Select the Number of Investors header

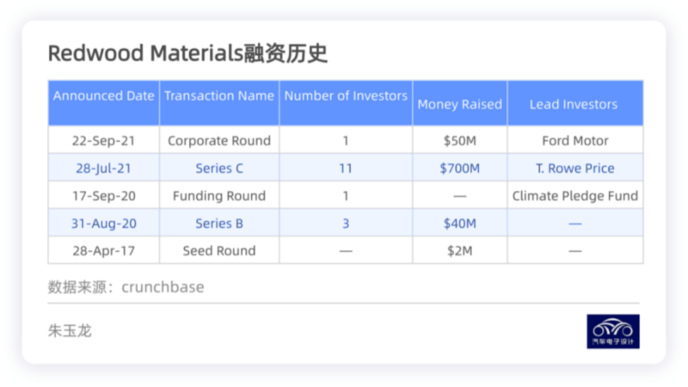coord(346,96)
